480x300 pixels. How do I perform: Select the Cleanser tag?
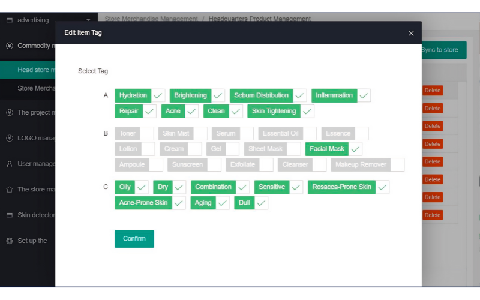pyautogui.click(x=302, y=164)
